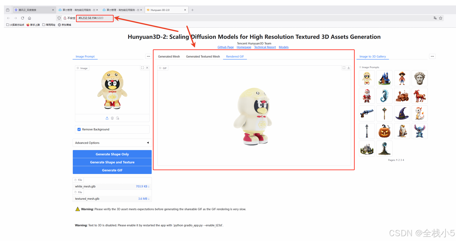The image size is (456, 241).
Task: Open the Technical Report link
Action: click(x=265, y=47)
